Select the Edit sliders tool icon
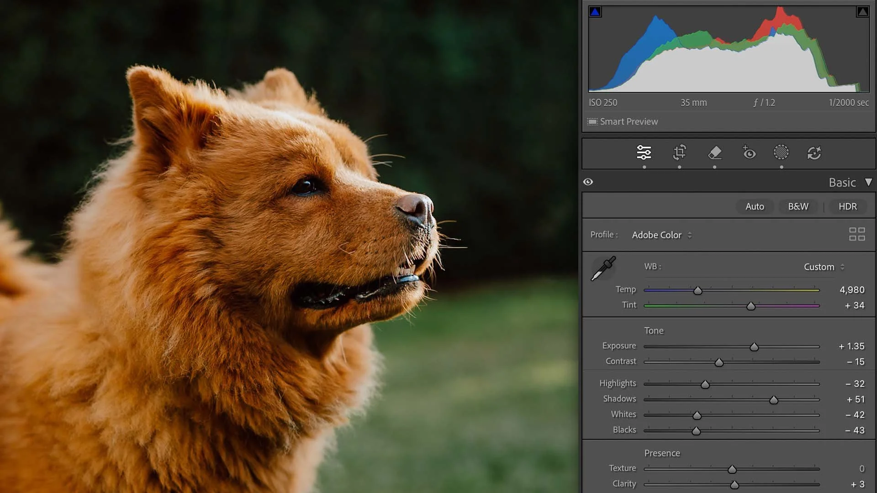 pyautogui.click(x=644, y=152)
